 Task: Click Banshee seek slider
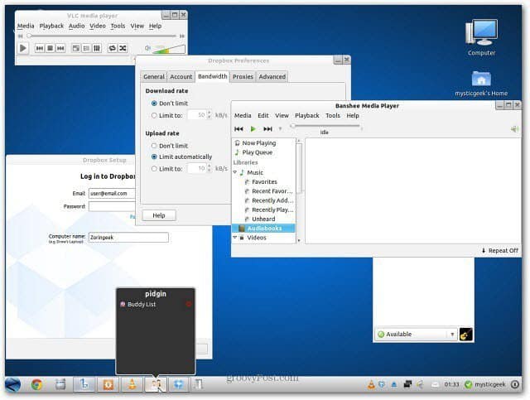click(326, 126)
